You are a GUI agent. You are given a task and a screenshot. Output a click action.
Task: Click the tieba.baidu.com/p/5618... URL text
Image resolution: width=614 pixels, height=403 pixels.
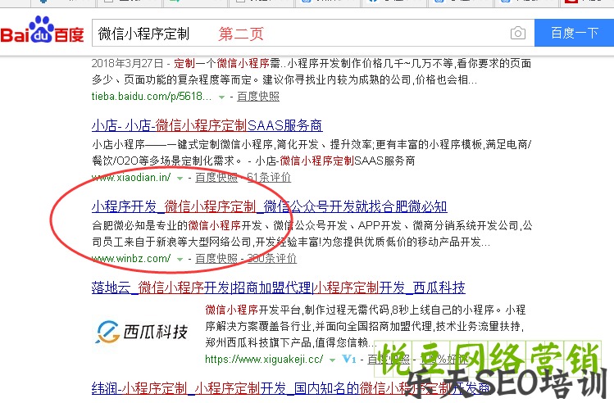152,97
